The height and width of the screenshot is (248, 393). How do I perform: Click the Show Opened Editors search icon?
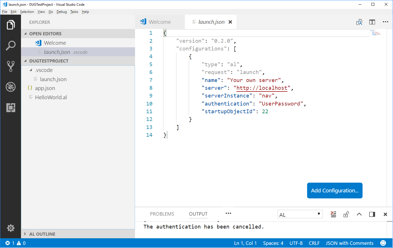click(x=359, y=22)
